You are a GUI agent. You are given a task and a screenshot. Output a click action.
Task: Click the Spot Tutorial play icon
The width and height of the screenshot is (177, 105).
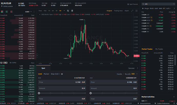128,4
